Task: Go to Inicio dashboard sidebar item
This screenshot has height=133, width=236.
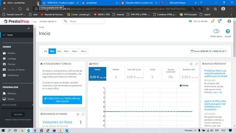Action: [x=17, y=35]
